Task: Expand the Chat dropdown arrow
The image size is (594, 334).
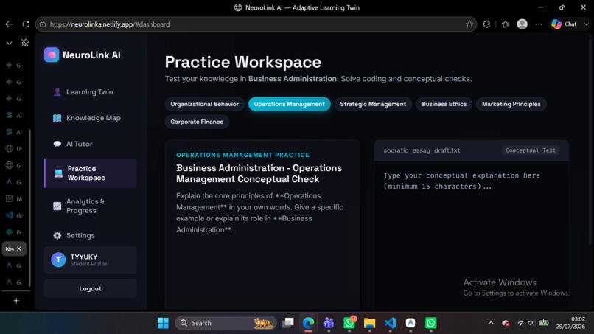Action: pos(587,24)
